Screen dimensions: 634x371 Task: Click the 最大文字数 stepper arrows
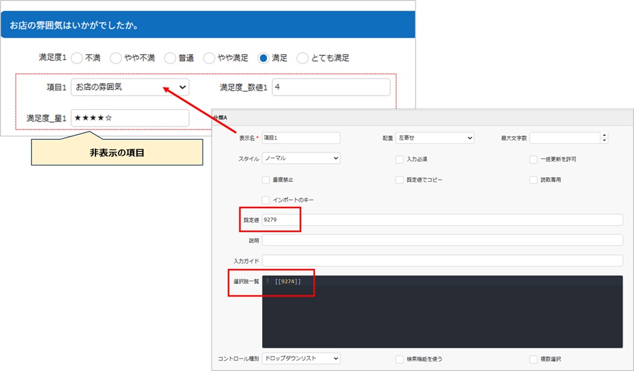point(604,138)
